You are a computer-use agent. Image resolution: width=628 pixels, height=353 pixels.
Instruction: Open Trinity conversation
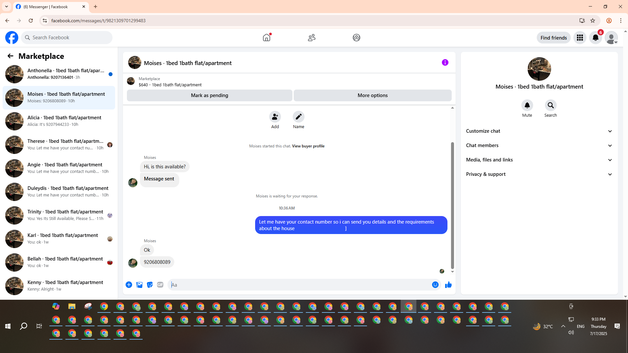[x=59, y=215]
